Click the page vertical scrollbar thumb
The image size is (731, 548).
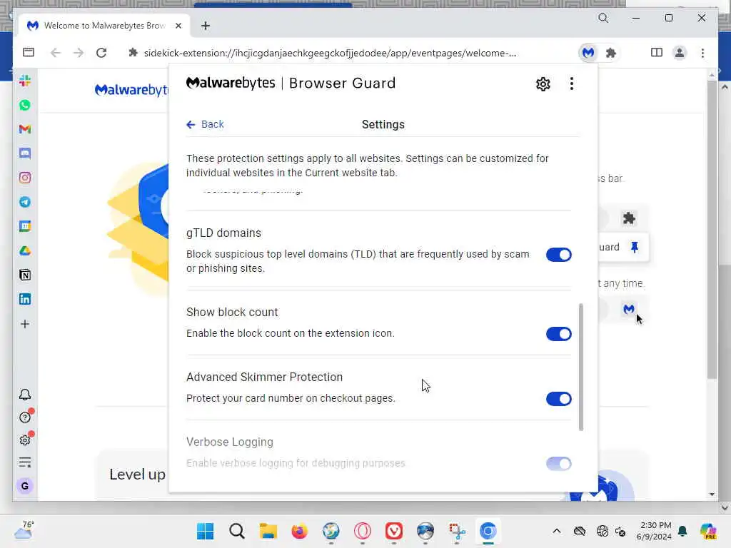712,230
